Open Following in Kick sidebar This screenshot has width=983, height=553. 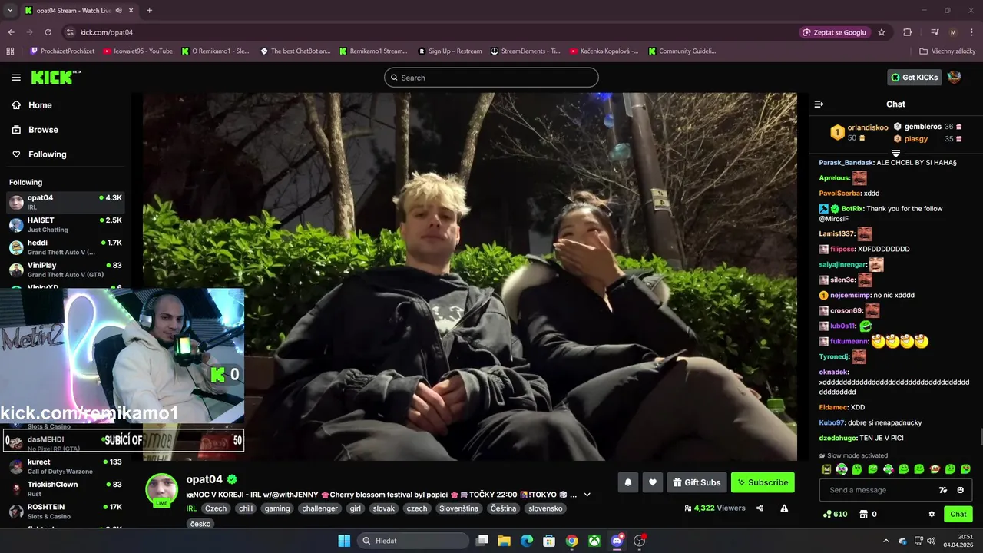click(x=38, y=154)
